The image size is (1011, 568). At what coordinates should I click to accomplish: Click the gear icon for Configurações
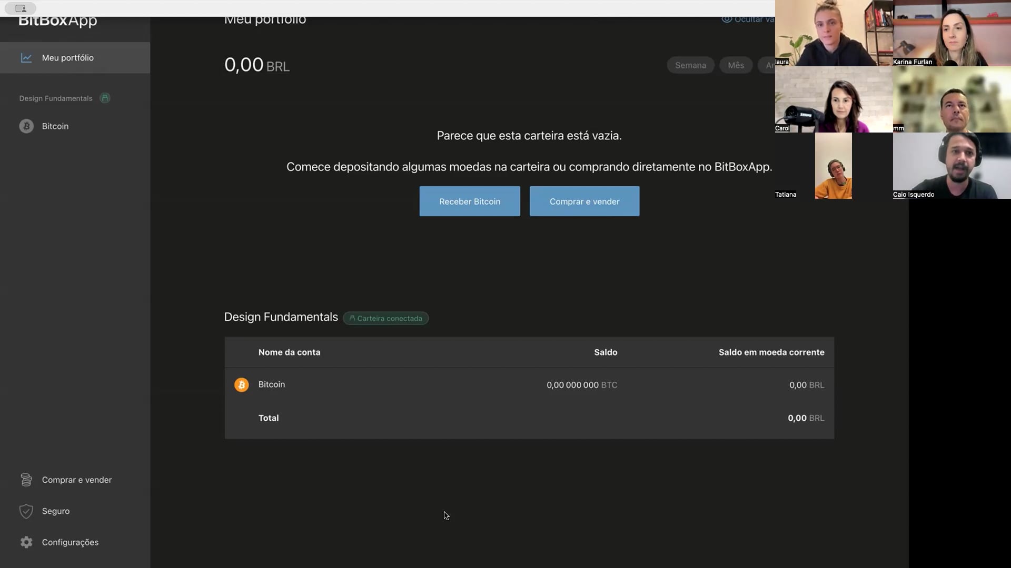26,542
